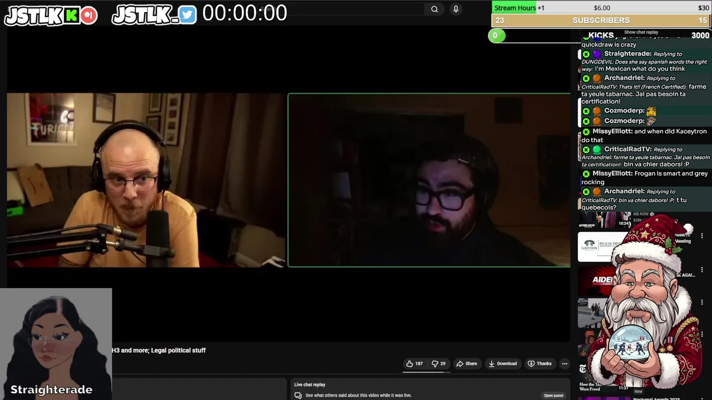Viewport: 712px width, 400px height.
Task: Click the $6.00 donation amount text
Action: (x=602, y=8)
